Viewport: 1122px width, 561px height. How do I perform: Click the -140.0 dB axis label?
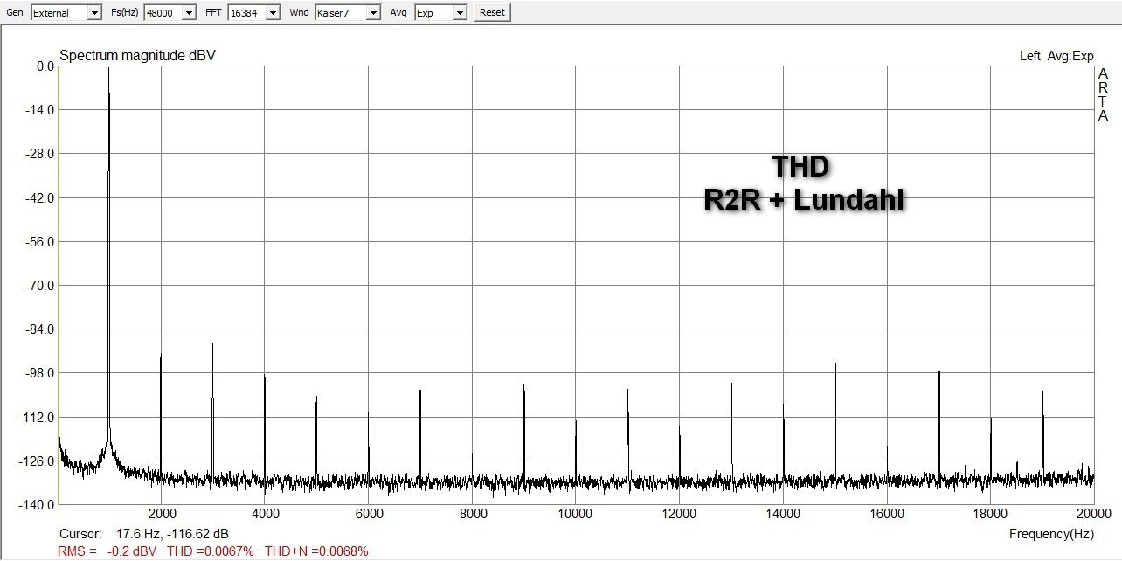click(38, 504)
